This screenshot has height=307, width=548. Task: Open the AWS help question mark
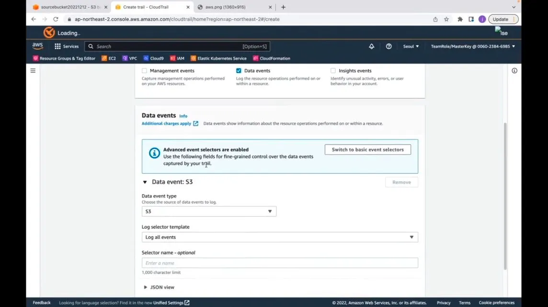388,46
